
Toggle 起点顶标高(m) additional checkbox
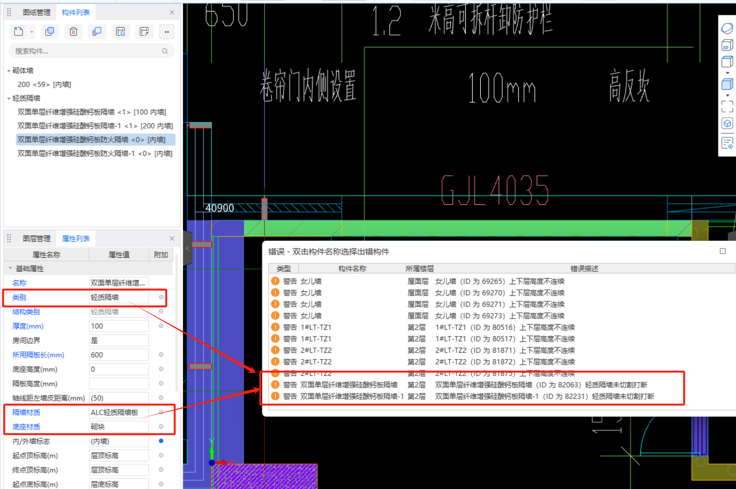tap(161, 455)
